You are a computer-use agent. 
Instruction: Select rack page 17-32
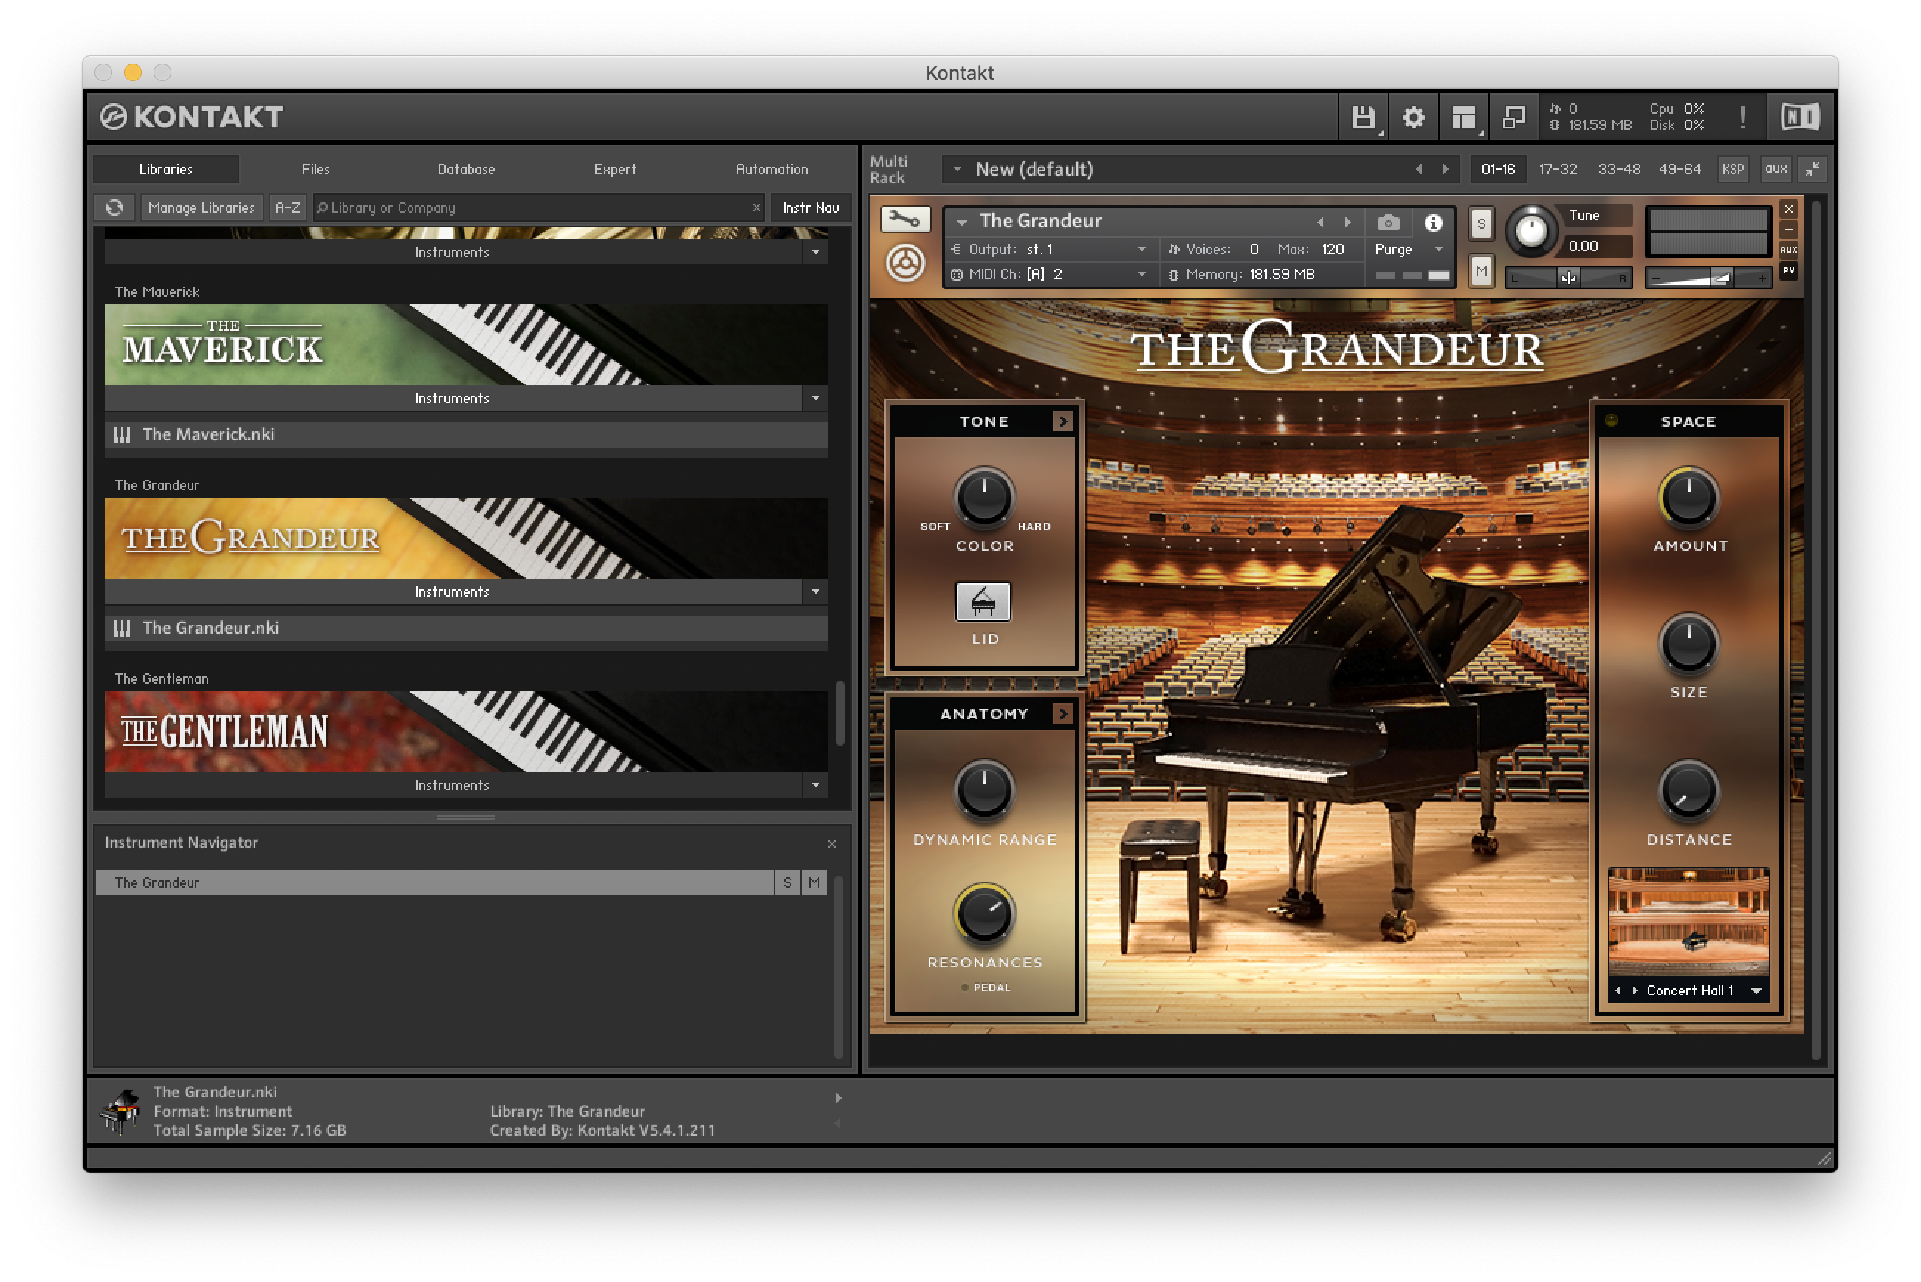coord(1557,169)
